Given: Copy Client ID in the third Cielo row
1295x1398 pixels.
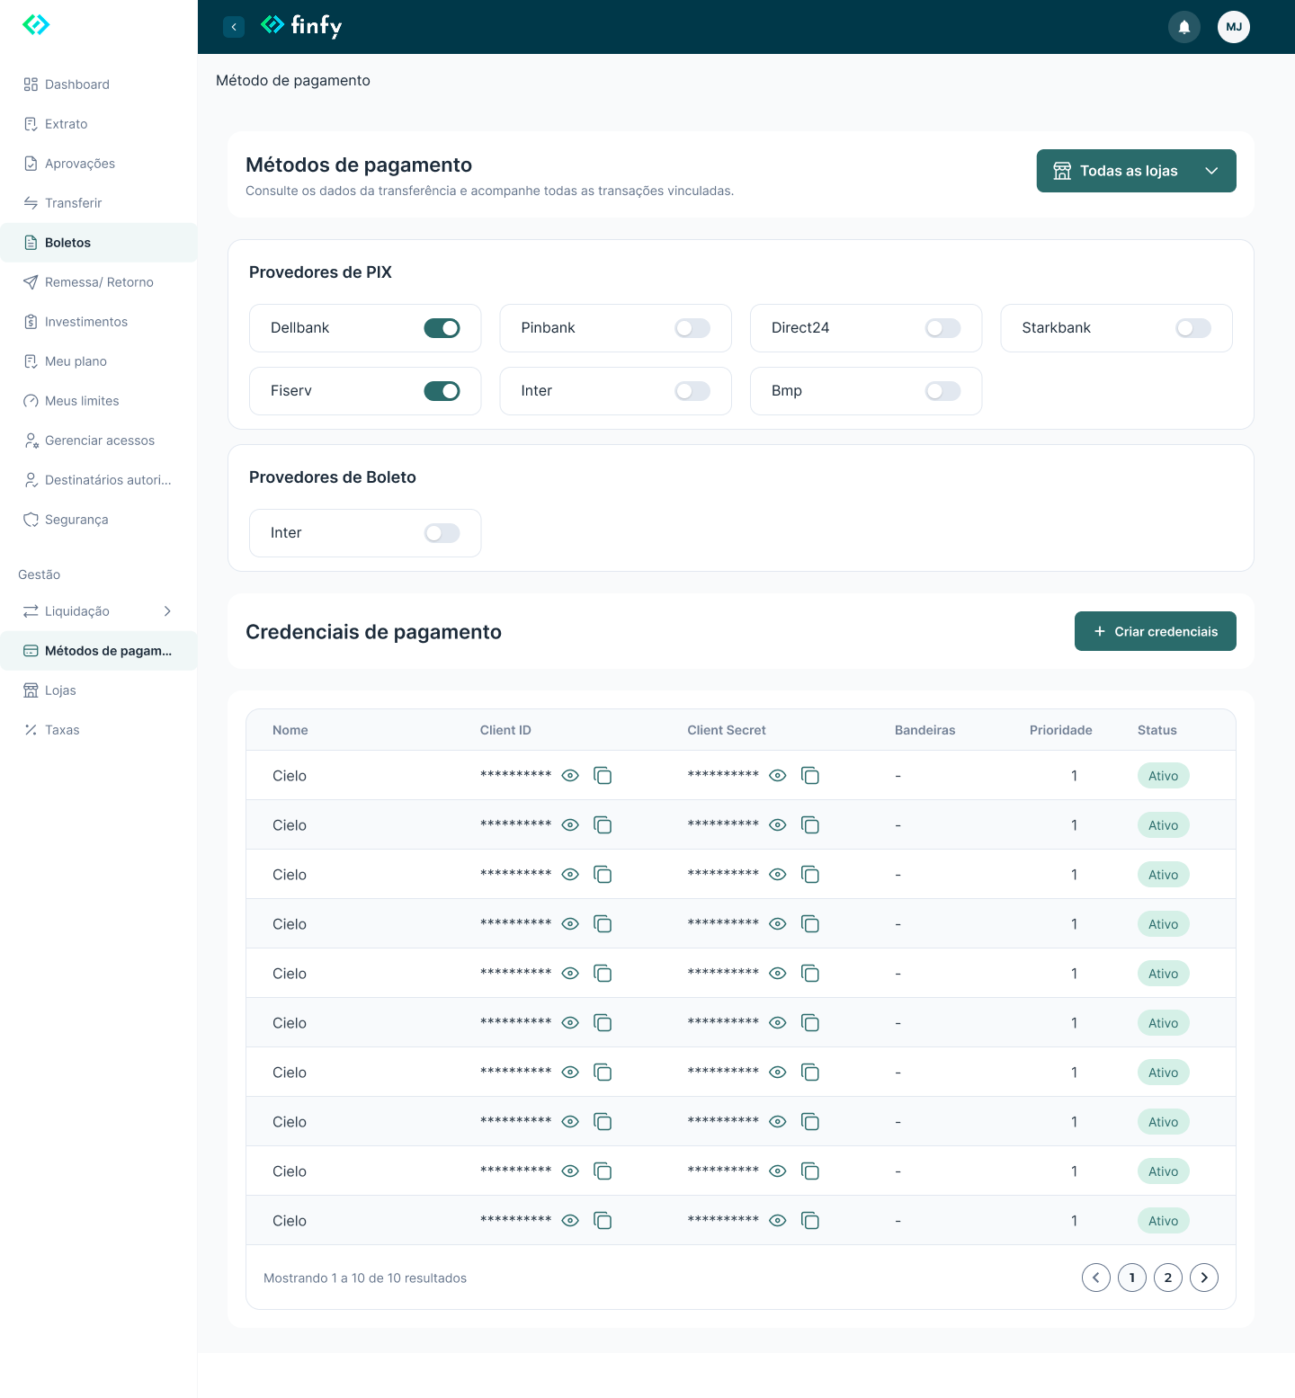Looking at the screenshot, I should click(x=603, y=875).
